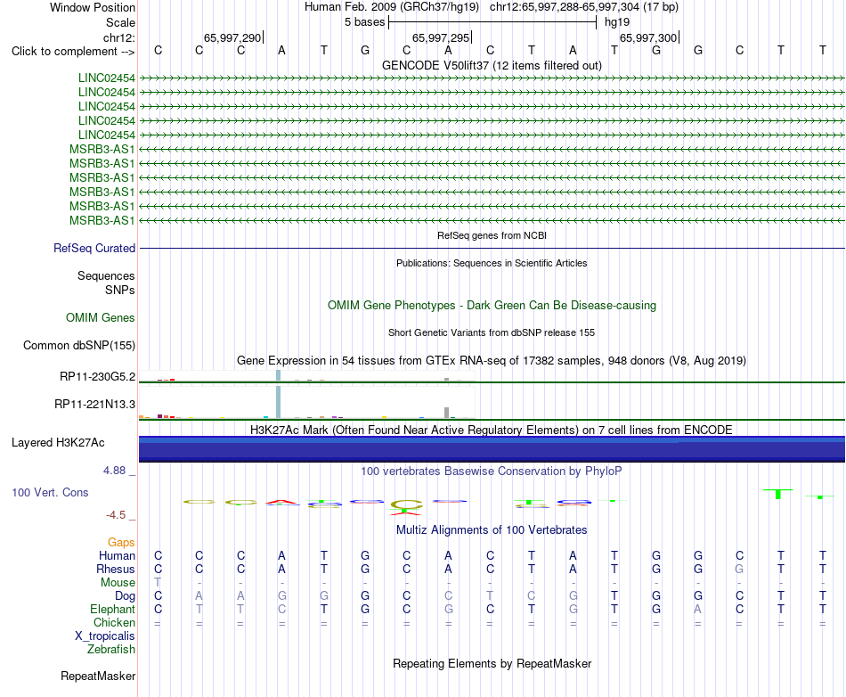Click the SNPs track label
This screenshot has height=697, width=846.
pos(120,290)
